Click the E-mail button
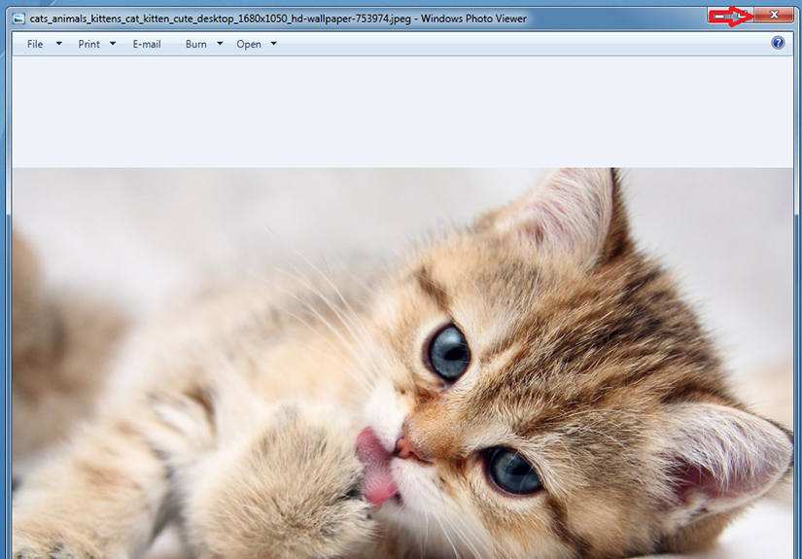Image resolution: width=802 pixels, height=559 pixels. pos(147,44)
